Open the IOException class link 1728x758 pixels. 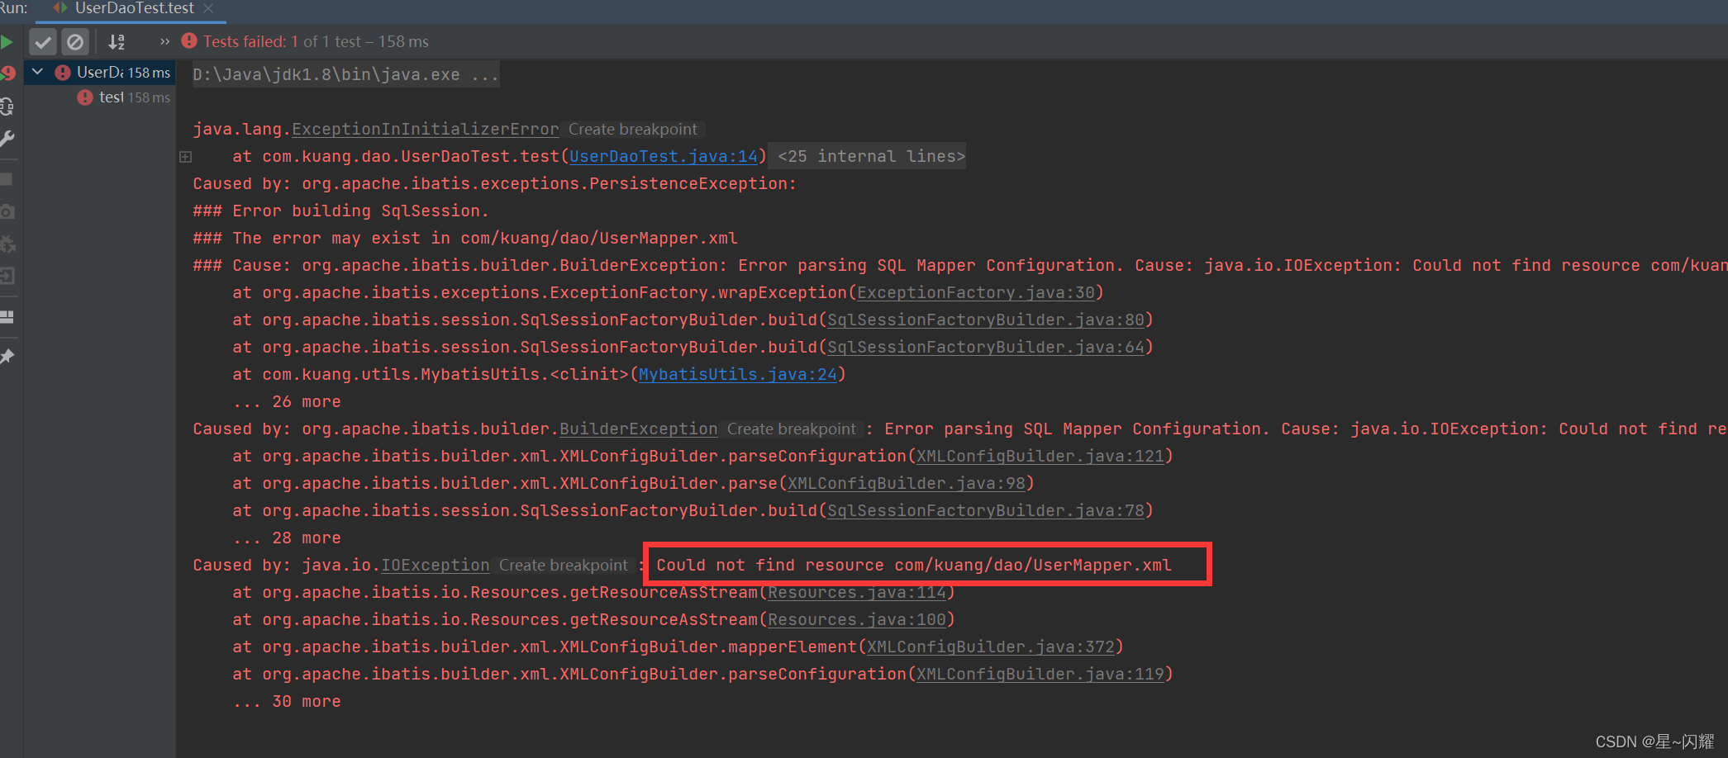coord(436,566)
